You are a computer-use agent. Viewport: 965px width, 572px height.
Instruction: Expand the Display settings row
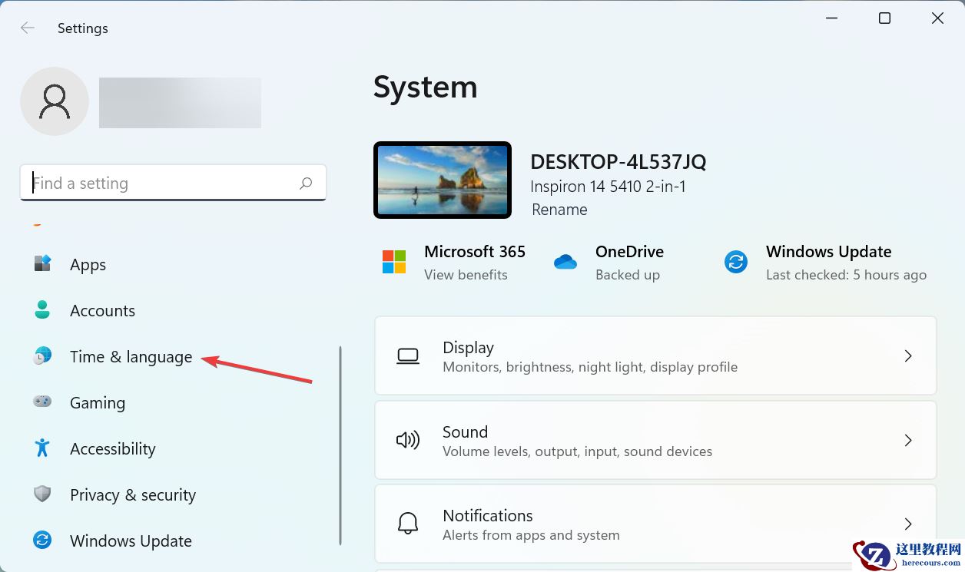click(x=908, y=355)
